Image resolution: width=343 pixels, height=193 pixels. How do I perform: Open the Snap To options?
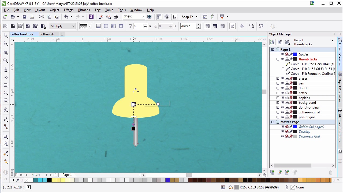coord(189,17)
